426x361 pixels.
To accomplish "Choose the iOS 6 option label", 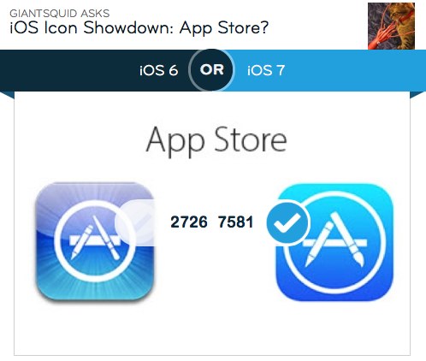I will click(159, 70).
